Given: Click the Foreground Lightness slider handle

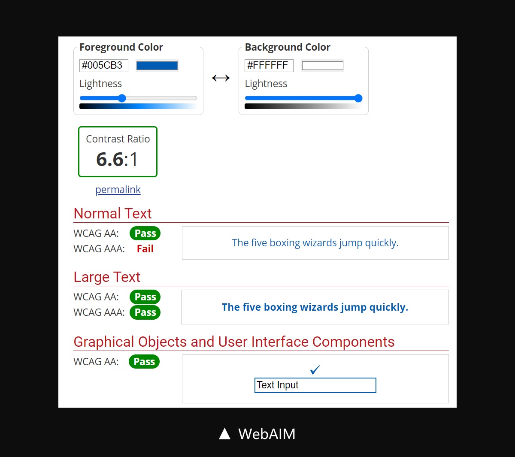Looking at the screenshot, I should [x=122, y=98].
